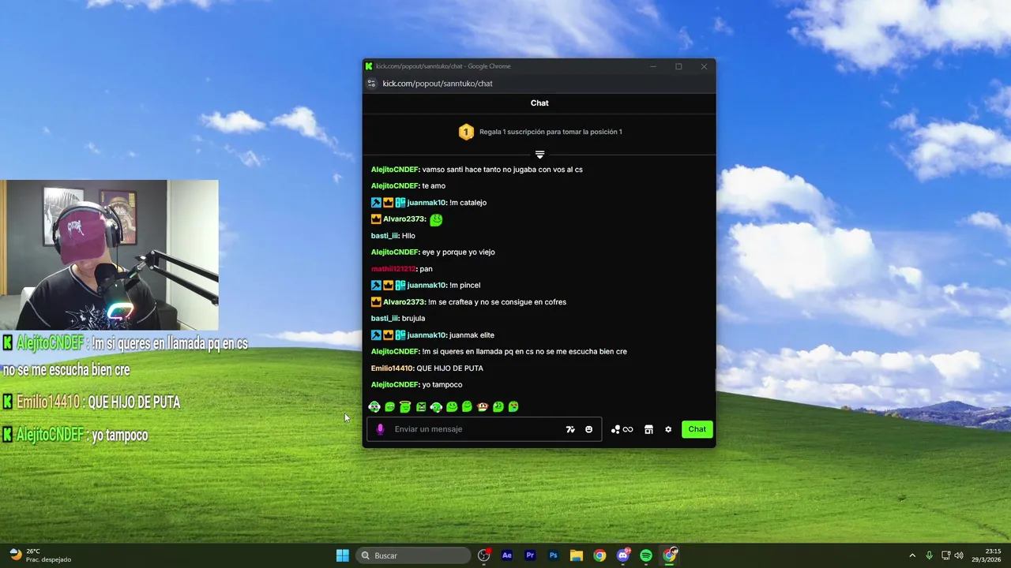This screenshot has width=1011, height=568.
Task: Open the emoji picker smiley icon
Action: (x=588, y=429)
